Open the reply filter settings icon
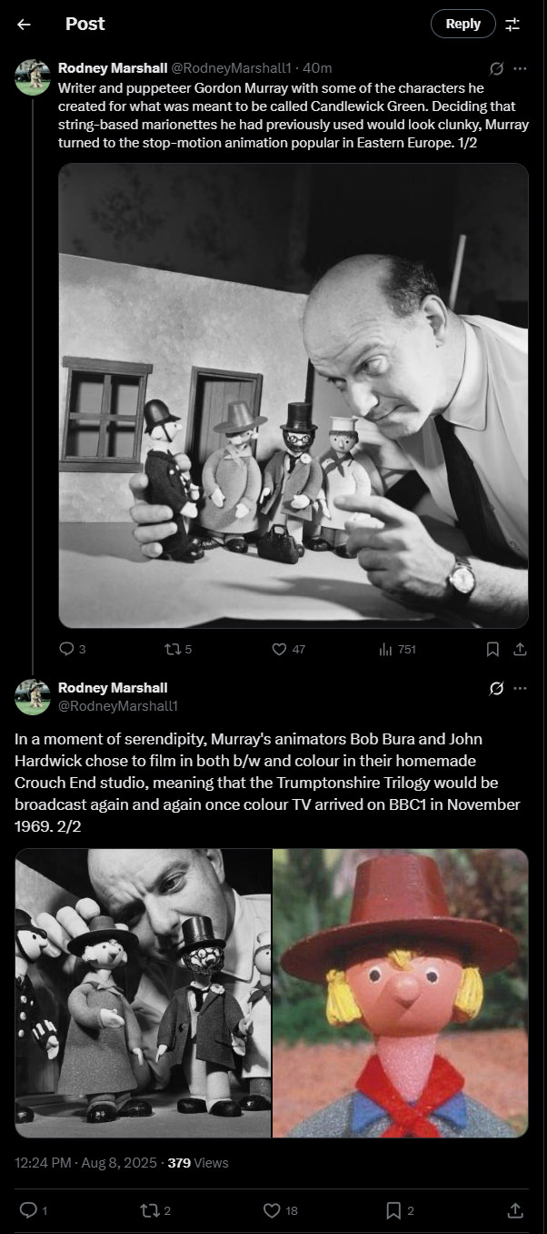Image resolution: width=547 pixels, height=1234 pixels. coord(513,25)
